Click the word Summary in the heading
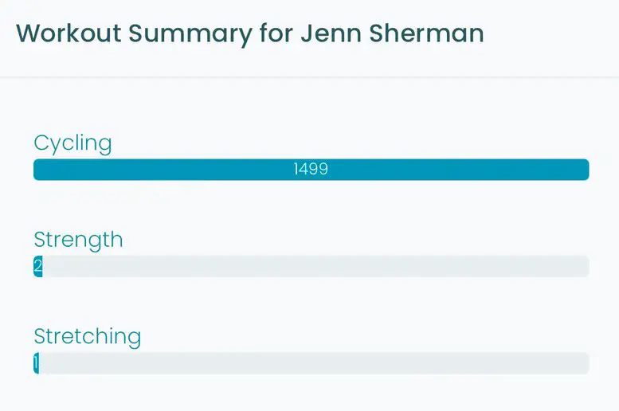This screenshot has width=619, height=411. [190, 35]
